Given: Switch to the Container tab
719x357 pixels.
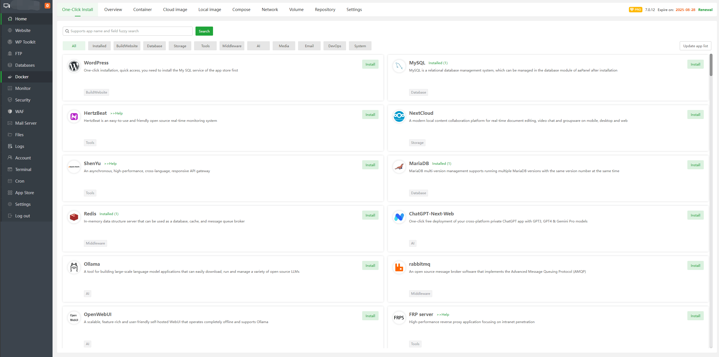Looking at the screenshot, I should pos(142,10).
